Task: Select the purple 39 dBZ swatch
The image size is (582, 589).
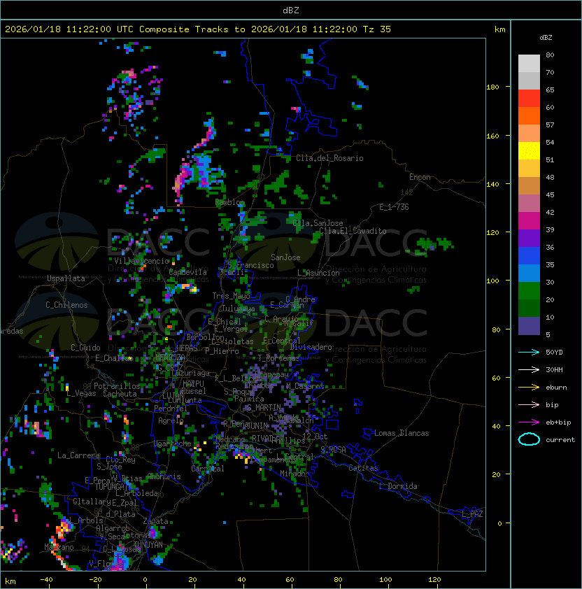Action: 529,238
